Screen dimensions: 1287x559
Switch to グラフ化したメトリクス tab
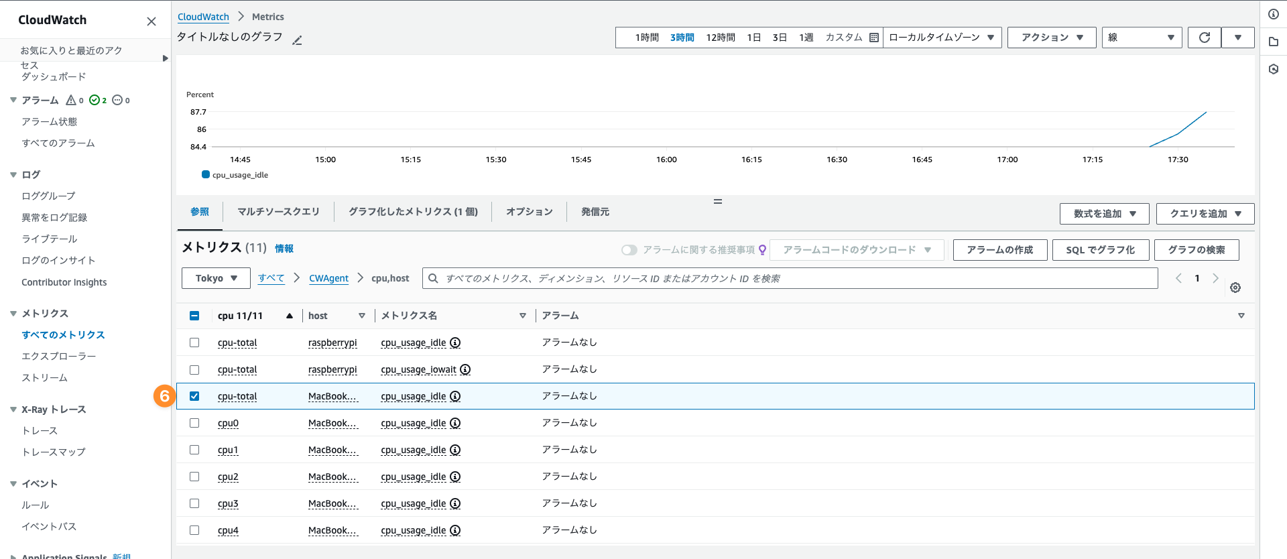click(x=413, y=212)
